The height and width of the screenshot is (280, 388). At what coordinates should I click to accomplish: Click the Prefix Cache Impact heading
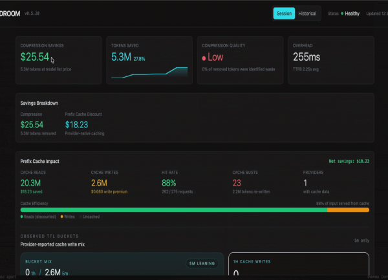(39, 161)
